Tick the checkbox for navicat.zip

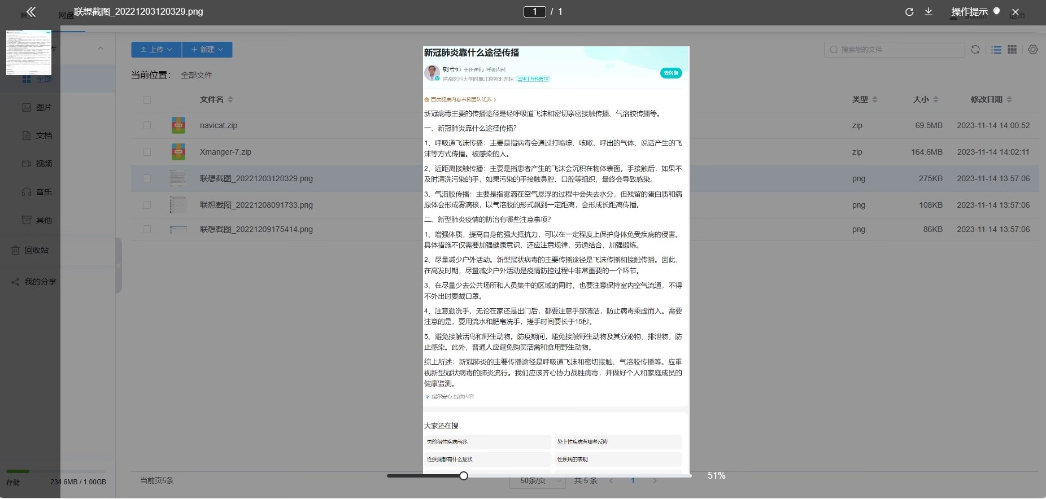point(147,125)
